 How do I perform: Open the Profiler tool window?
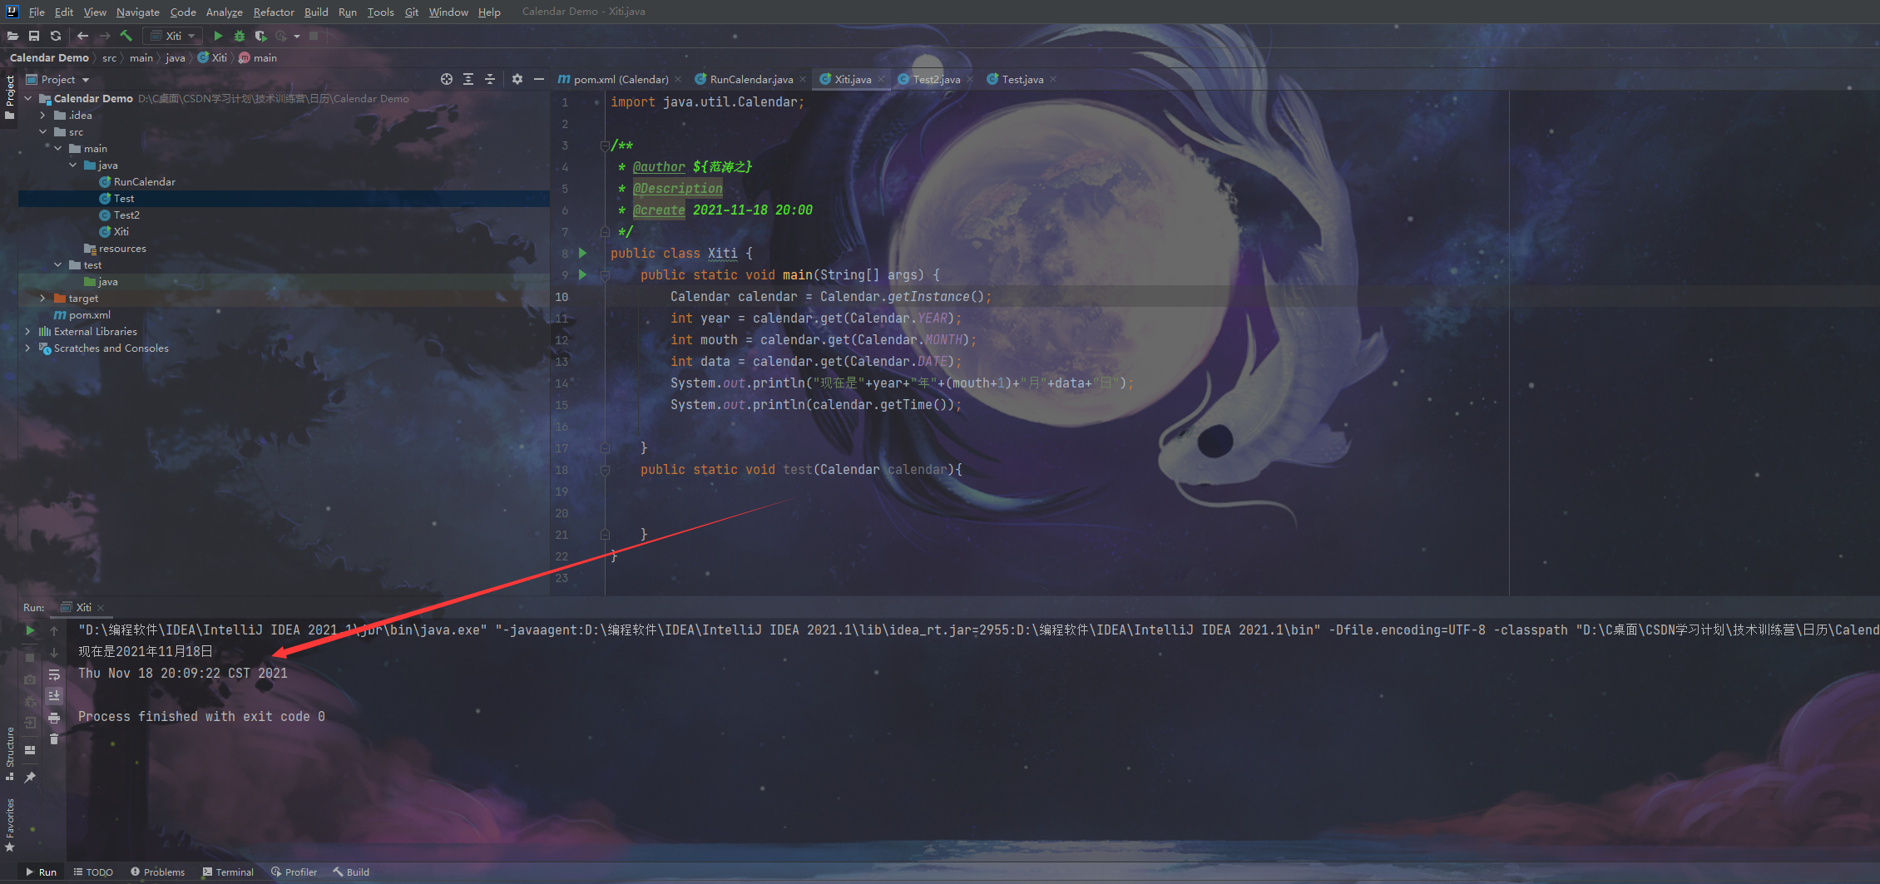(294, 872)
